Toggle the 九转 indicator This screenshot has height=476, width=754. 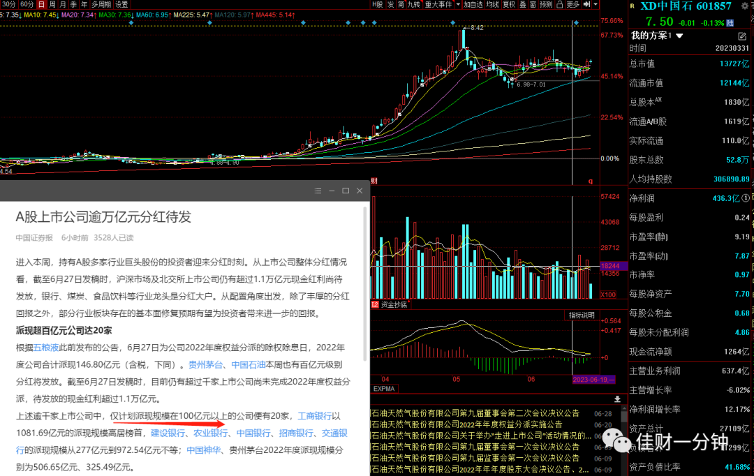click(x=413, y=4)
